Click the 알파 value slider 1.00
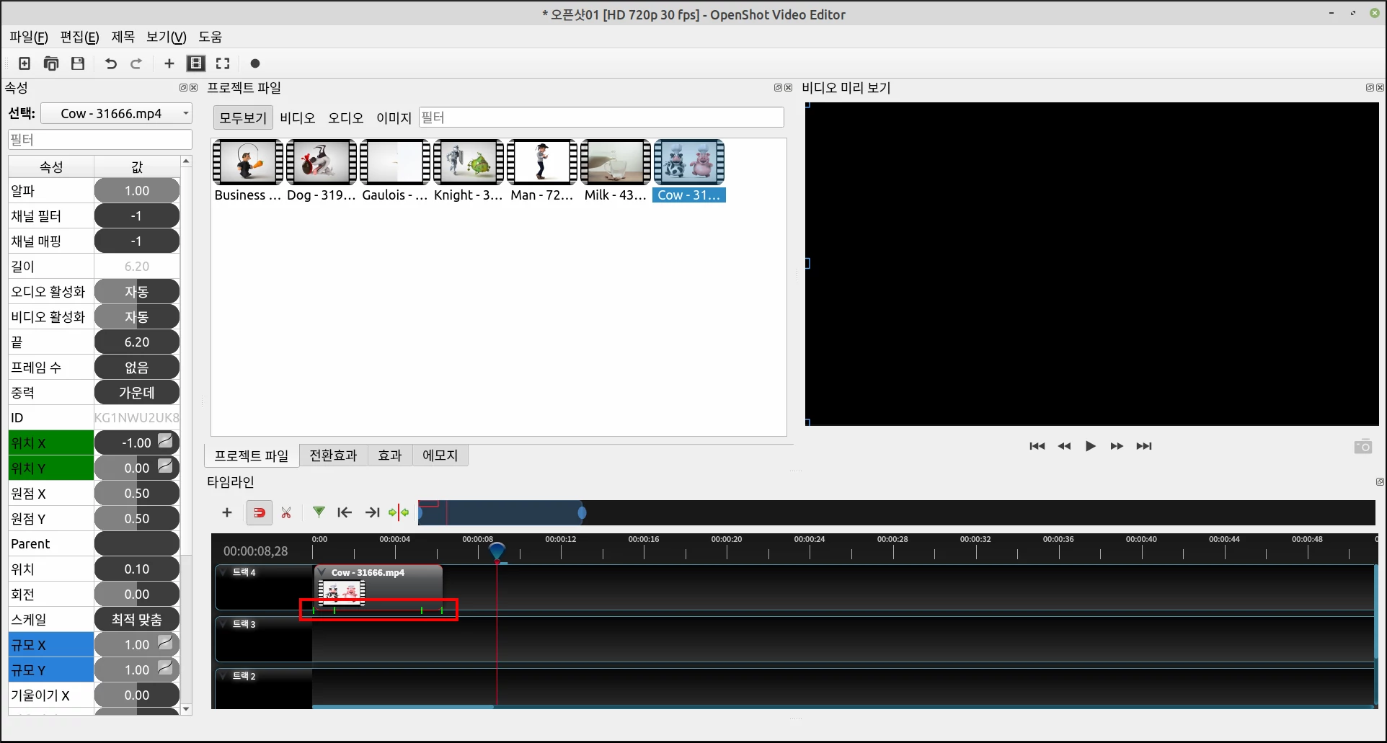 [137, 191]
